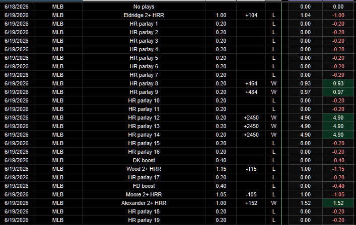Click the +152 odds cell

[x=251, y=203]
